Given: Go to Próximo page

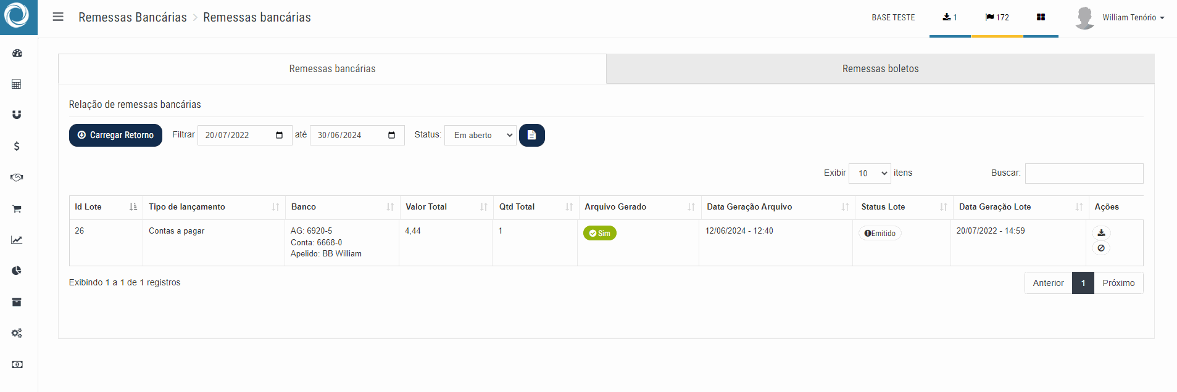Looking at the screenshot, I should click(x=1118, y=283).
